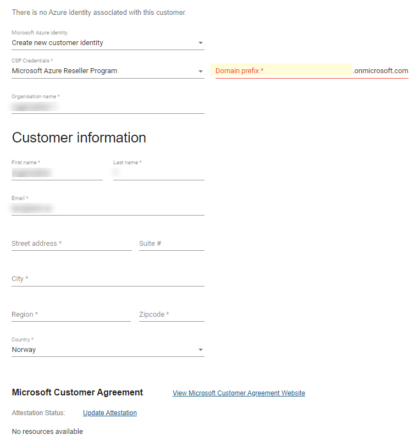The image size is (414, 446).
Task: Open the CSP Credentials dropdown
Action: tap(108, 71)
